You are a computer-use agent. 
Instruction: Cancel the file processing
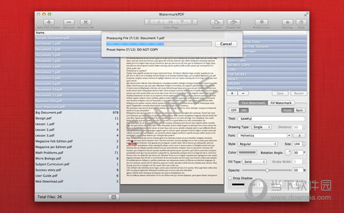226,44
